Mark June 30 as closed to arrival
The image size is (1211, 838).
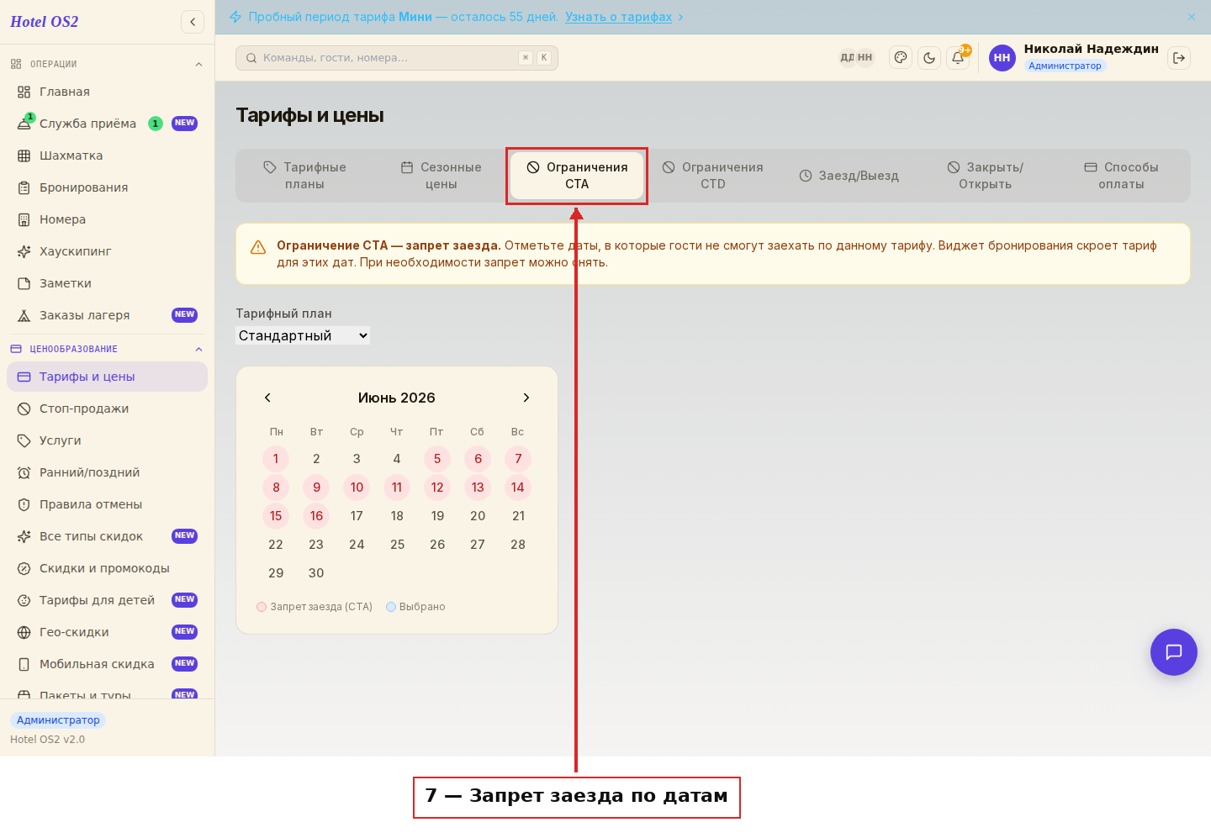point(316,573)
